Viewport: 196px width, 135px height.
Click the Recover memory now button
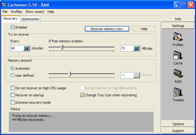[x=107, y=29]
